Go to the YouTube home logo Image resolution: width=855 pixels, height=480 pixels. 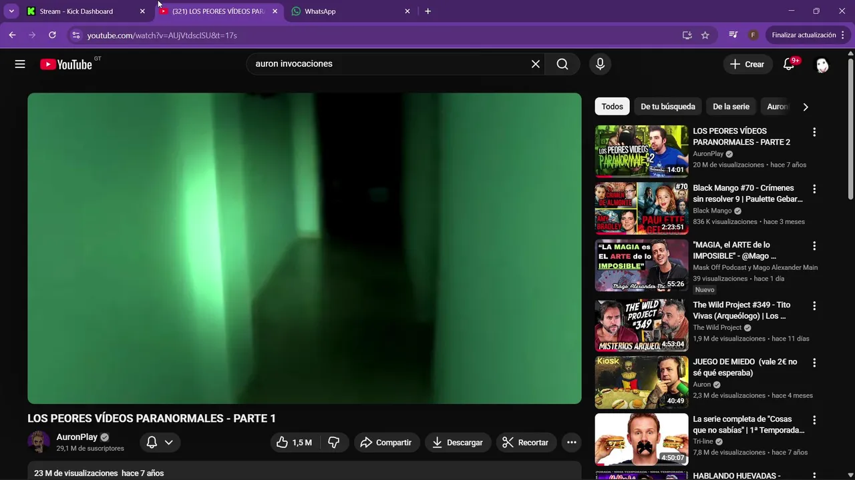coord(65,64)
